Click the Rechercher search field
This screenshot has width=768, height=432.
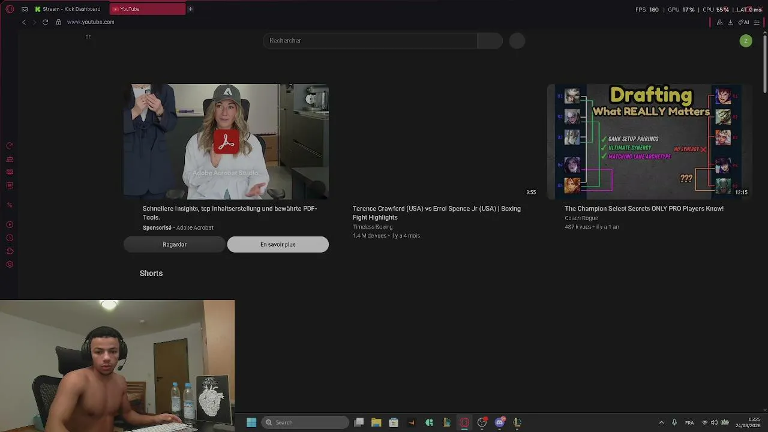[x=370, y=41]
